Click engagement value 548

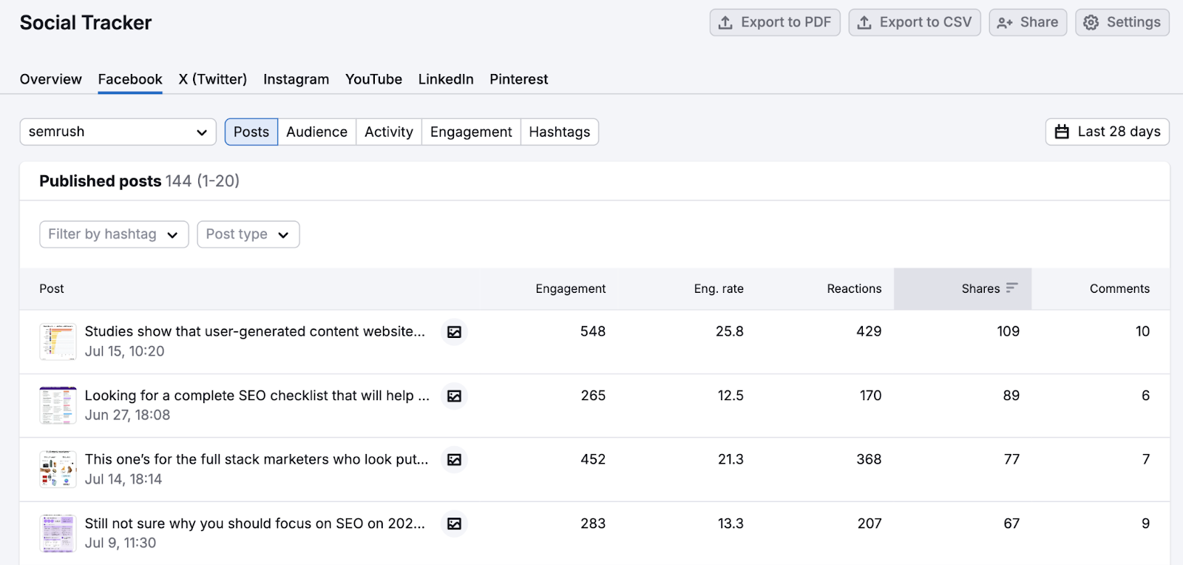pyautogui.click(x=593, y=331)
